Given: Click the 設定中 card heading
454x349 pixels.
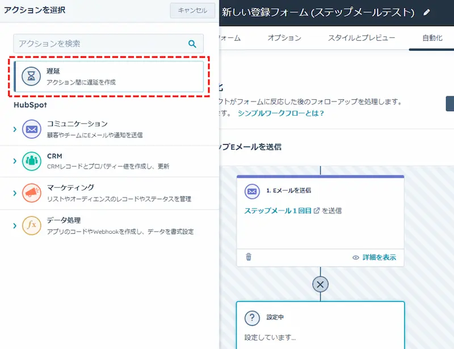Looking at the screenshot, I should point(275,317).
